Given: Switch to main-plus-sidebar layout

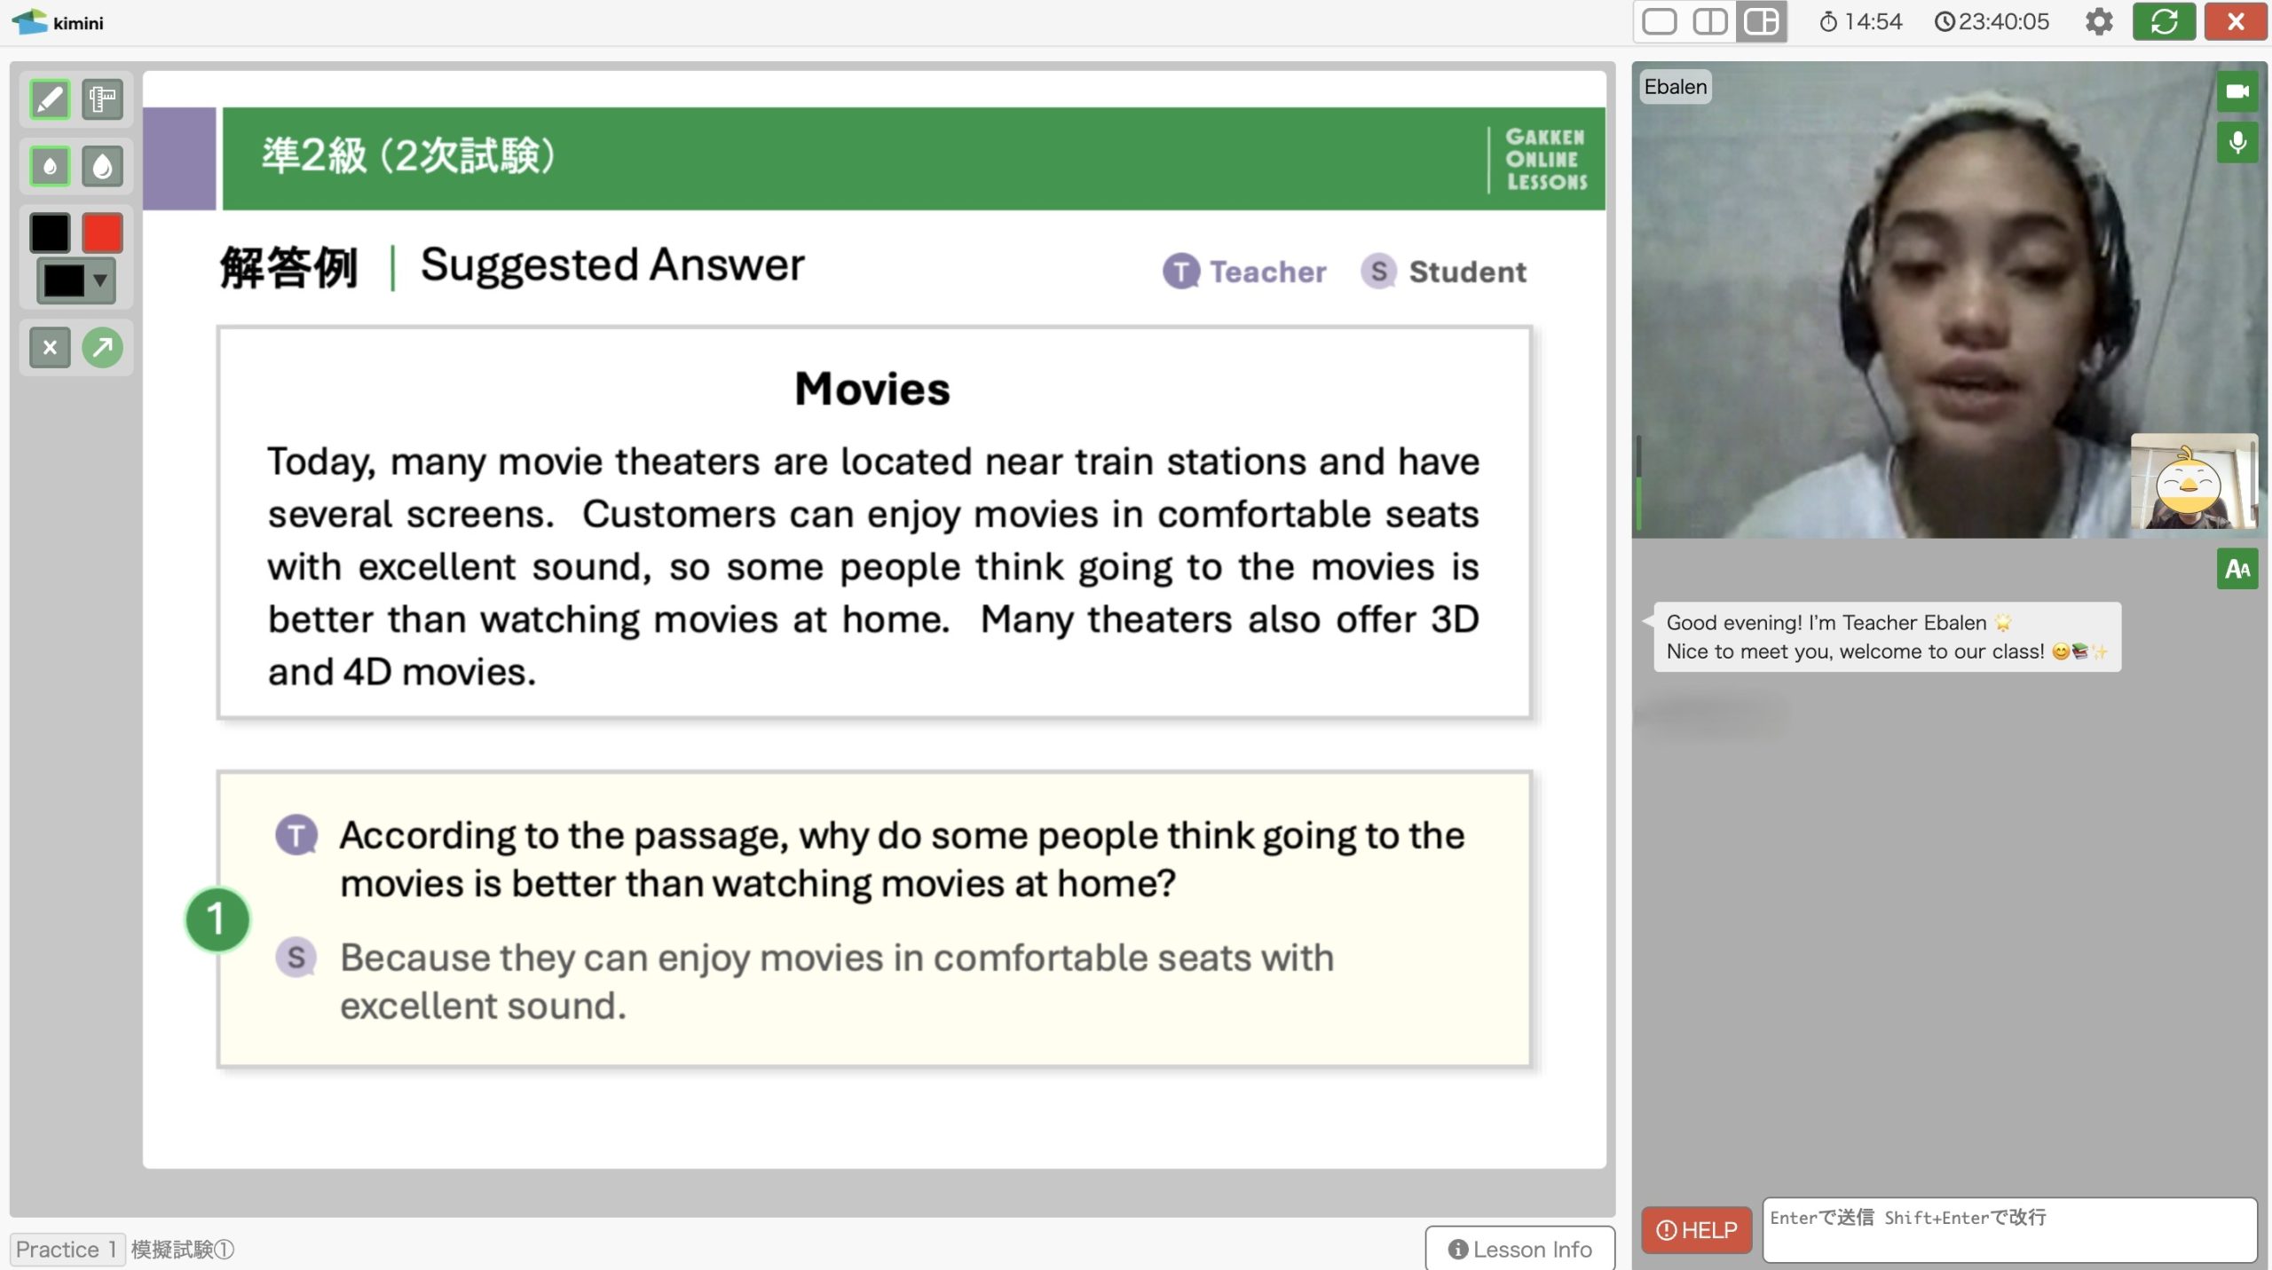Looking at the screenshot, I should pyautogui.click(x=1762, y=21).
